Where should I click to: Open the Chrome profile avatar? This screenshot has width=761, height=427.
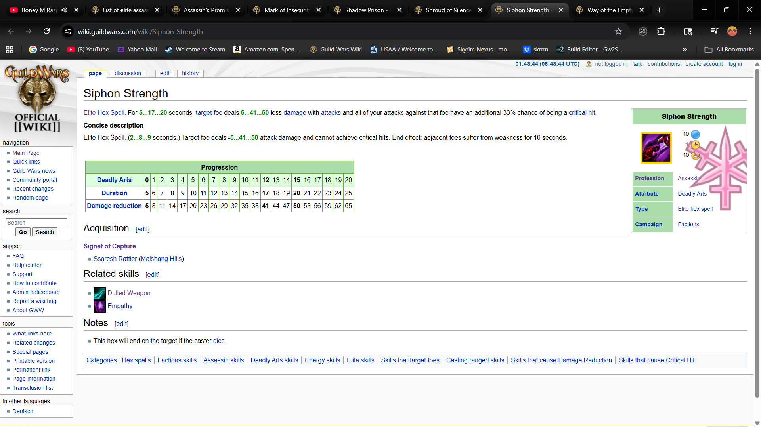tap(732, 32)
